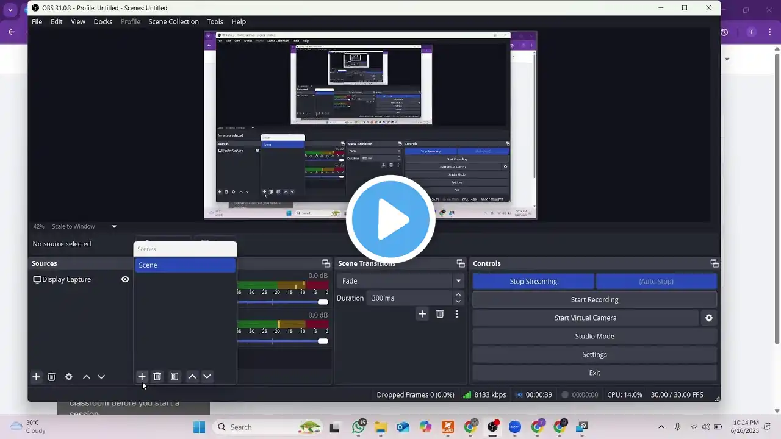
Task: Move scene down in Scenes list
Action: pyautogui.click(x=207, y=376)
